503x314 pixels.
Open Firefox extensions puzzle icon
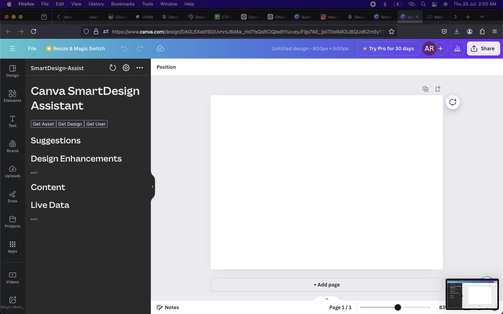(482, 31)
